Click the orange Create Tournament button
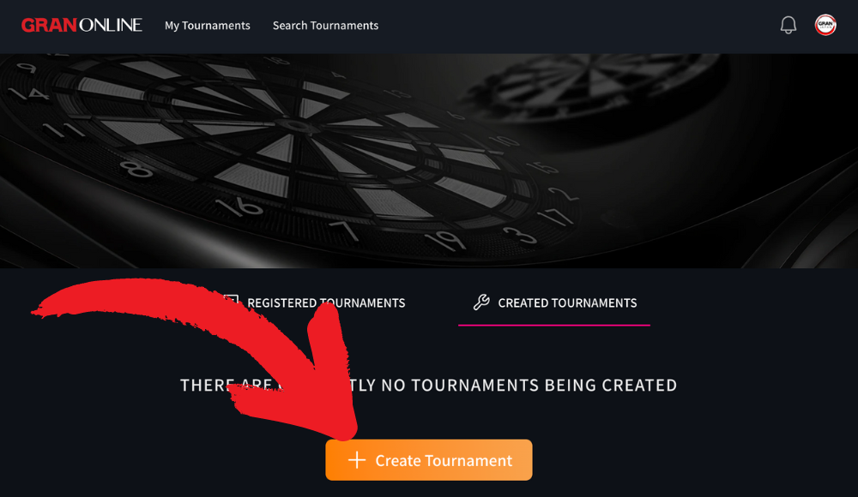The image size is (858, 497). 429,460
